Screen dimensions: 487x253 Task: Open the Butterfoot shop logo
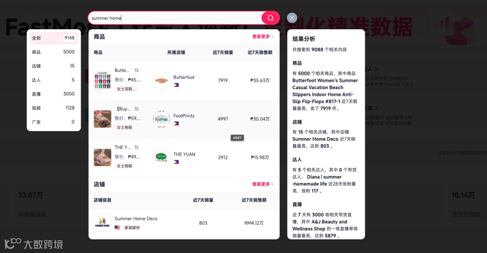[x=161, y=81]
